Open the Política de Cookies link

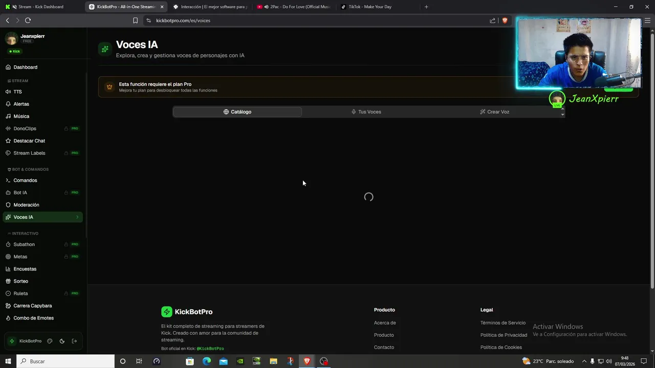coord(501,348)
